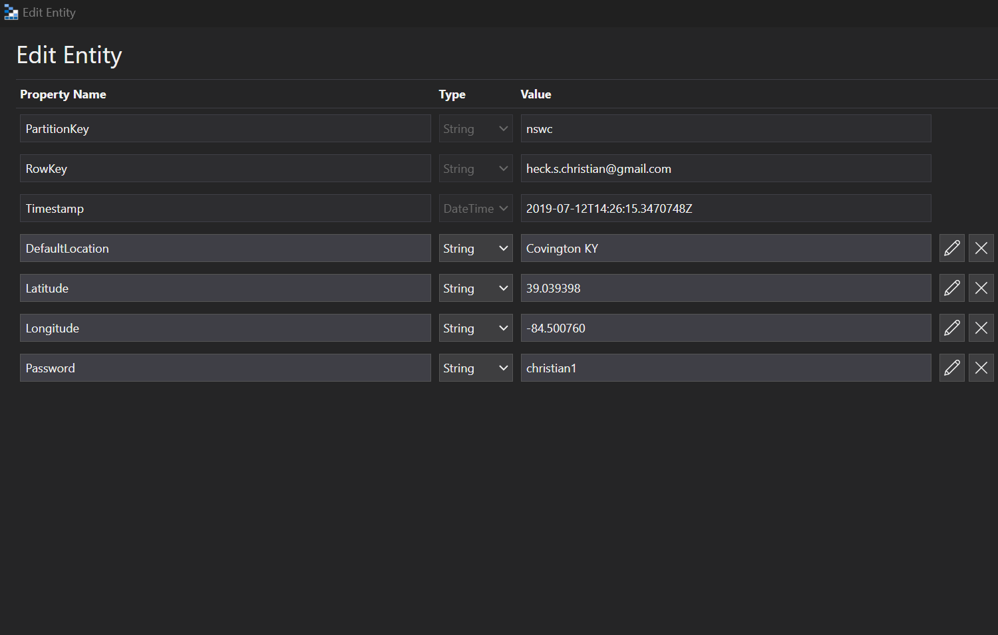Image resolution: width=998 pixels, height=635 pixels.
Task: Click the christian1 value field
Action: (x=726, y=368)
